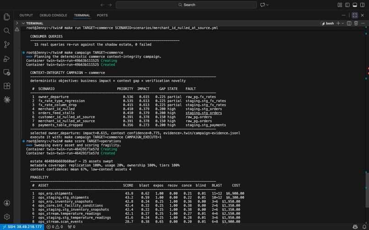Click the terminal vertical scrollbar thumb
369x230 pixels.
click(x=367, y=190)
